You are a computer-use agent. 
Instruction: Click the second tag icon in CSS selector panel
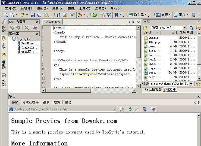click(18, 28)
